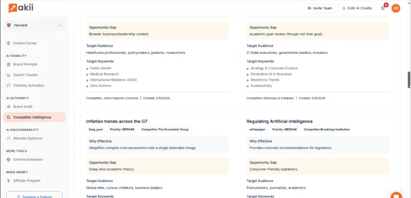Click Priority: MEDIUM tag on Inflation card
This screenshot has width=411, height=198.
[x=122, y=129]
